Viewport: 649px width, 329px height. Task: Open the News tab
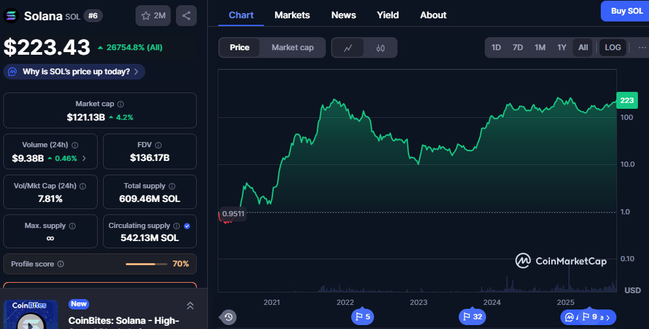point(343,15)
